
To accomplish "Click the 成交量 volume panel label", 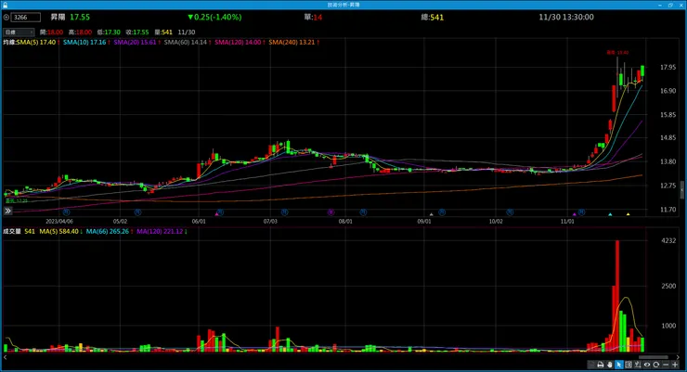I will coord(12,232).
